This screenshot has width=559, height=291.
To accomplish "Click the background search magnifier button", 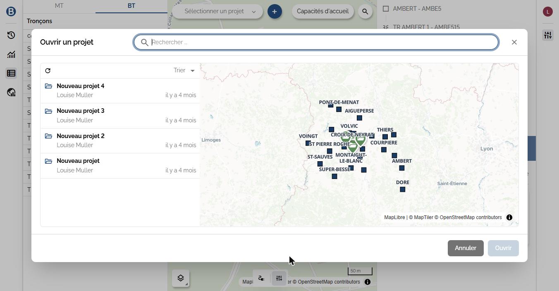I will (365, 12).
